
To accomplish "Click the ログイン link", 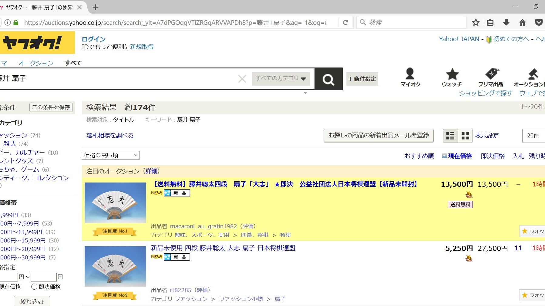I will (94, 39).
